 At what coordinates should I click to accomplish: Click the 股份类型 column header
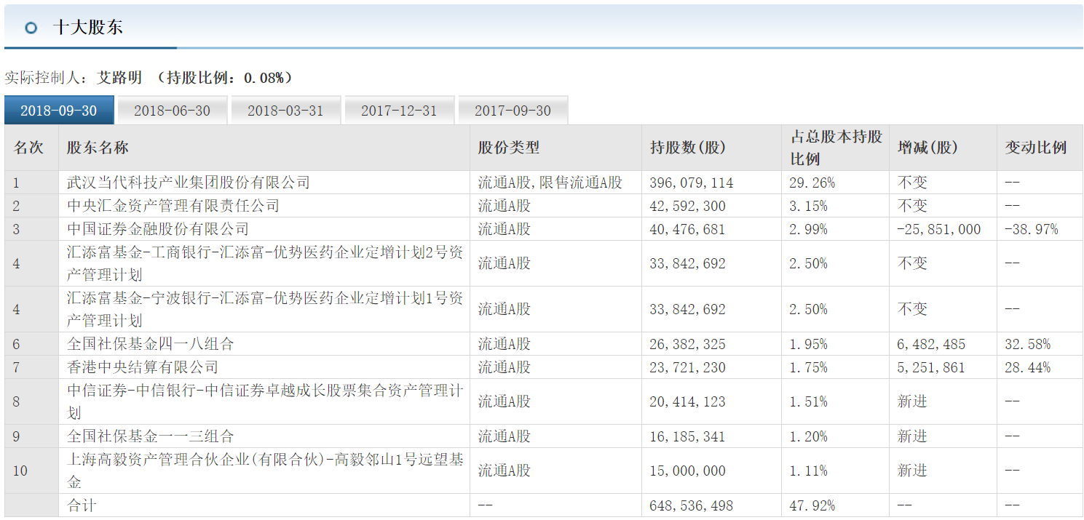pyautogui.click(x=509, y=148)
